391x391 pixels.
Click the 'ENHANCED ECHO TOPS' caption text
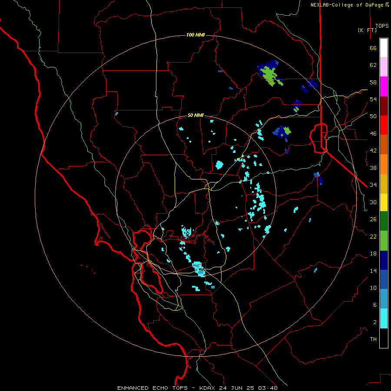152,388
